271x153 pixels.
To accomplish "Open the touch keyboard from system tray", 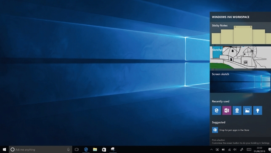I will [x=249, y=150].
